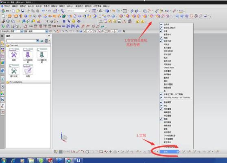The width and height of the screenshot is (227, 163).
Task: Click the blue info icon in left sidebar
Action: [2, 71]
